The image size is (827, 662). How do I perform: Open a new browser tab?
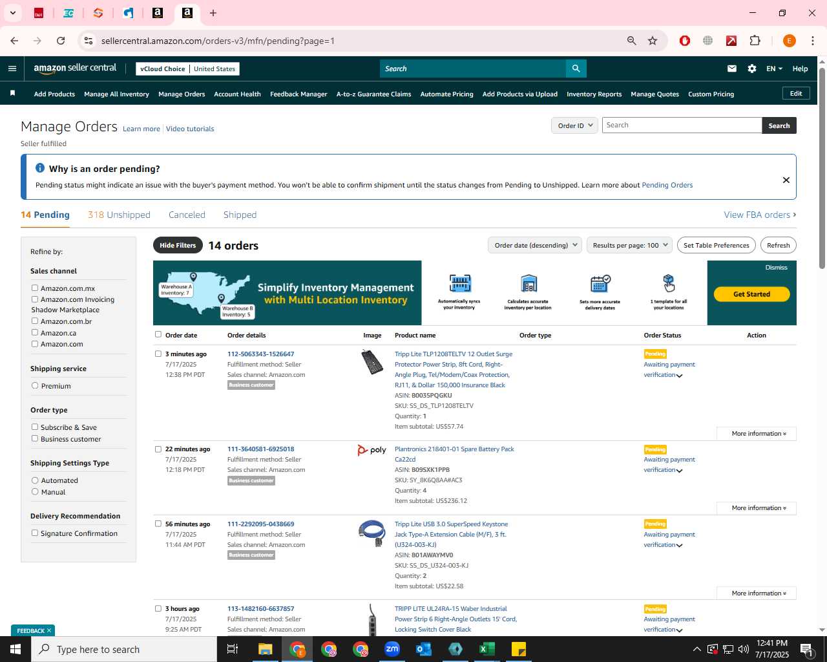213,13
